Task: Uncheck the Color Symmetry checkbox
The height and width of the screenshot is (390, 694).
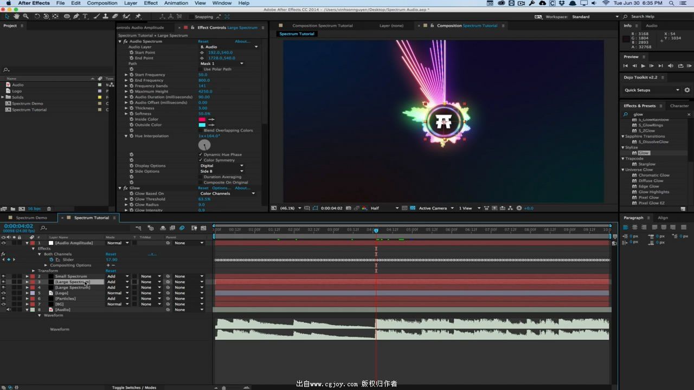Action: [x=201, y=160]
